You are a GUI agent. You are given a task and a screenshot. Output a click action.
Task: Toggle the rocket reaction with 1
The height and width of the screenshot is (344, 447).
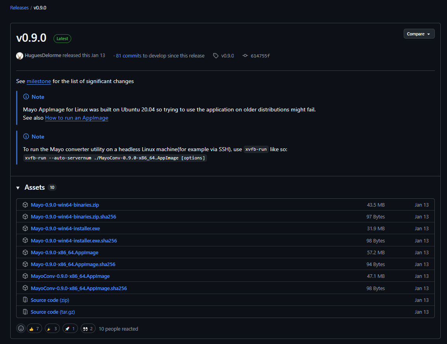coord(70,329)
